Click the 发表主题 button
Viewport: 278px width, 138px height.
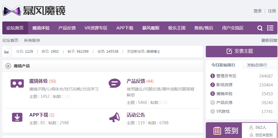(x=242, y=51)
